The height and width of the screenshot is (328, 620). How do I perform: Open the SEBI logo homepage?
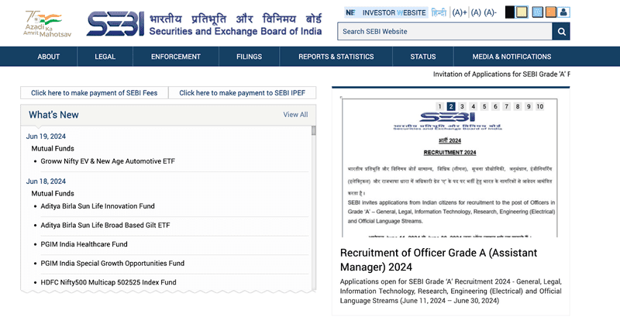coord(204,24)
